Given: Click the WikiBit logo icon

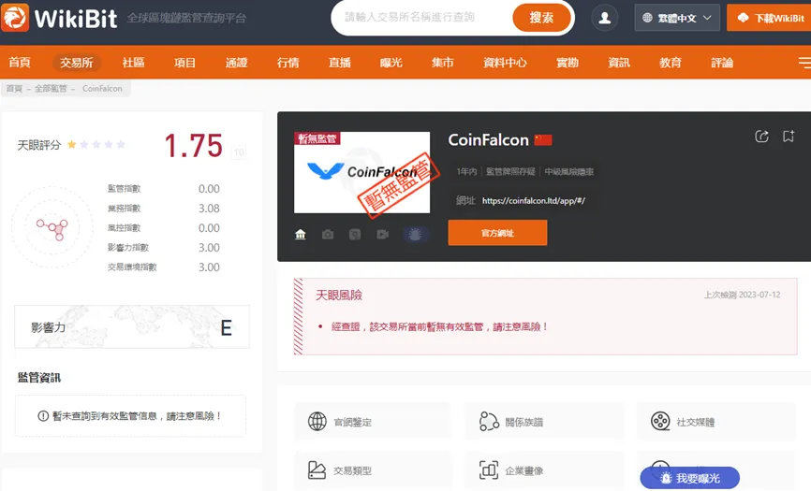Looking at the screenshot, I should 15,18.
